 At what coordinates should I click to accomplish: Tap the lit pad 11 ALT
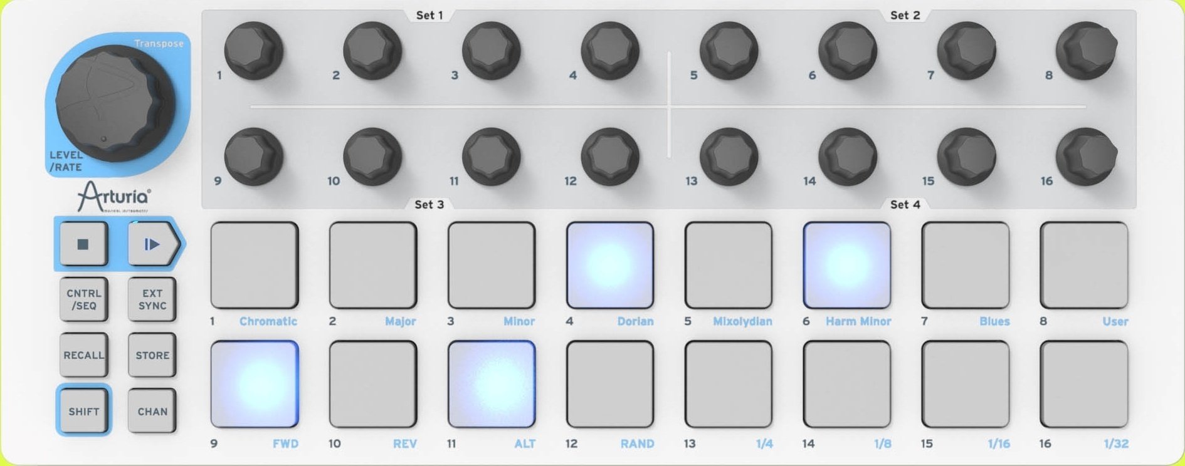point(491,384)
